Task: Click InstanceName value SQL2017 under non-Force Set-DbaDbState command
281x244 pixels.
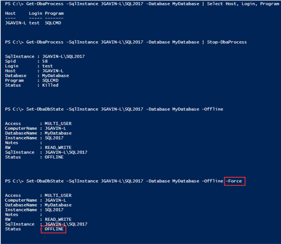Action: (x=54, y=138)
